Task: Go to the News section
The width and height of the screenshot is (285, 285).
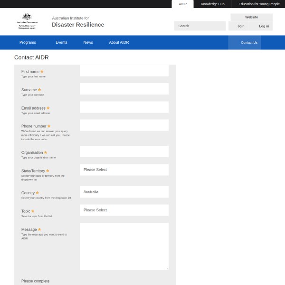Action: click(88, 42)
